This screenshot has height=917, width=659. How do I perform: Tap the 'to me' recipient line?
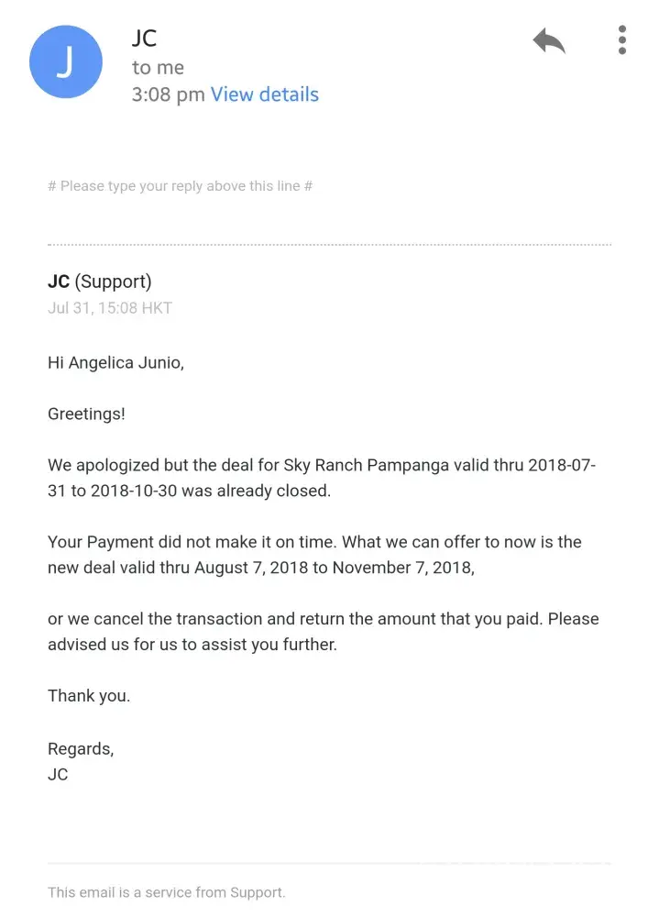tap(158, 67)
